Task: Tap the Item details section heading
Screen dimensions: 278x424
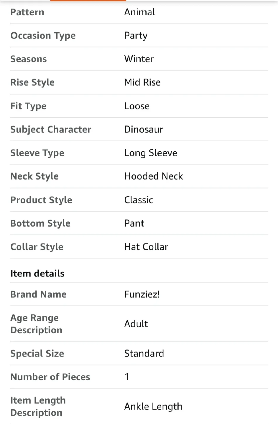Action: [x=37, y=274]
